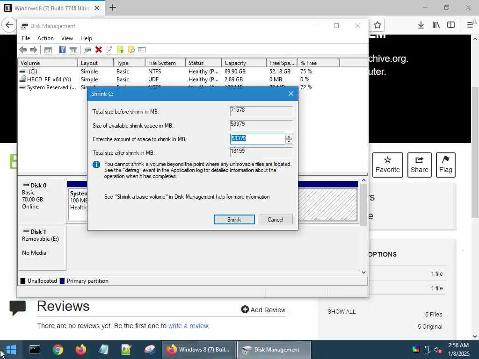Image resolution: width=479 pixels, height=359 pixels.
Task: Open the Firefox Library icon
Action: (x=436, y=25)
